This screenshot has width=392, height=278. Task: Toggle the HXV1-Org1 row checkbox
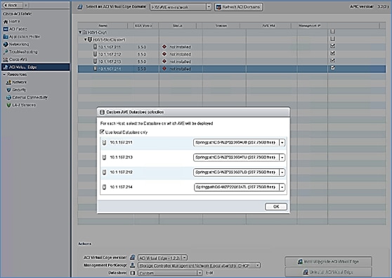pos(333,32)
